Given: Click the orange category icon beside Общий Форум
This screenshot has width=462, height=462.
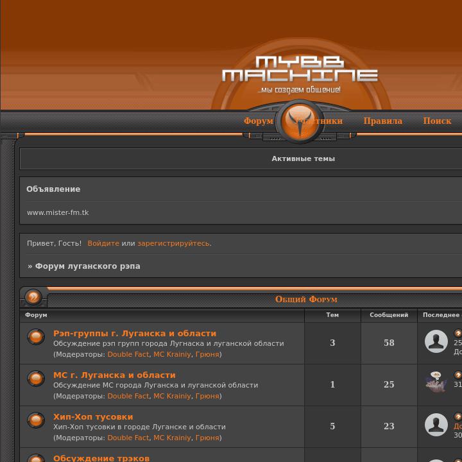Looking at the screenshot, I should tap(33, 296).
